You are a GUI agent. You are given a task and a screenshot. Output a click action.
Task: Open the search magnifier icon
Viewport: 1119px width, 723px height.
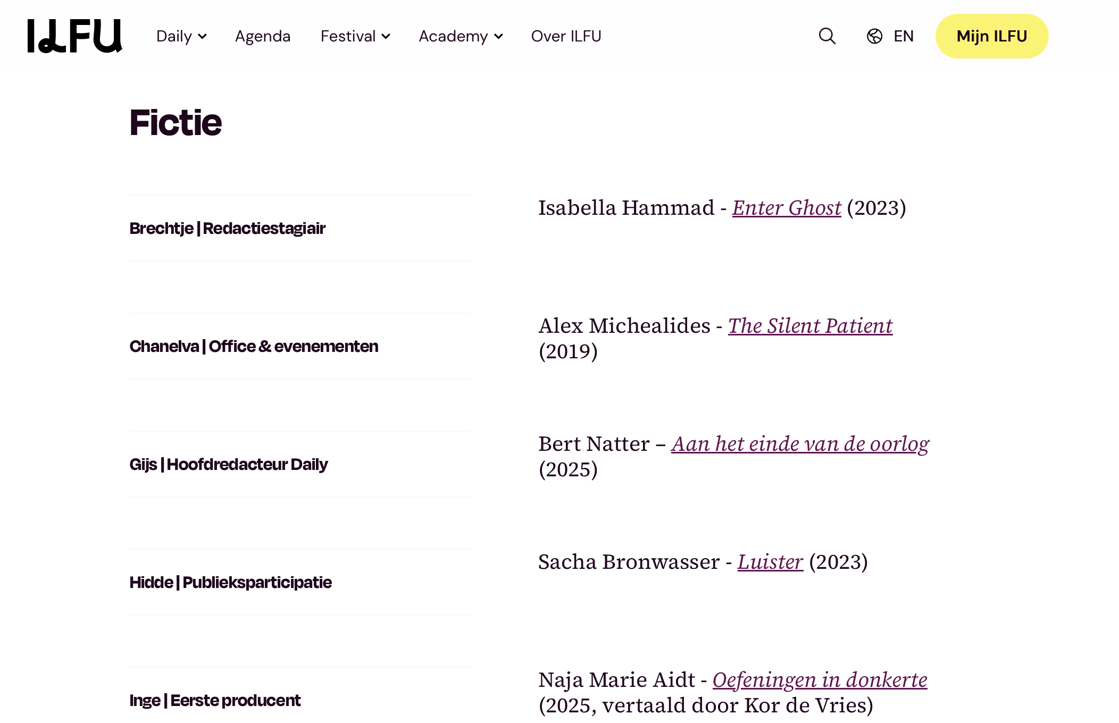point(827,36)
